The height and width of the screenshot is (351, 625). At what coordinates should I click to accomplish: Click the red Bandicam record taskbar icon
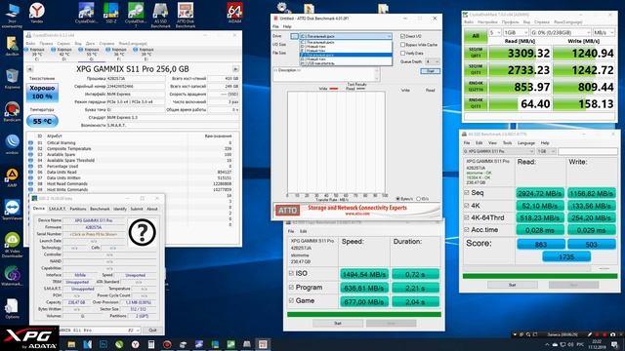[x=167, y=344]
